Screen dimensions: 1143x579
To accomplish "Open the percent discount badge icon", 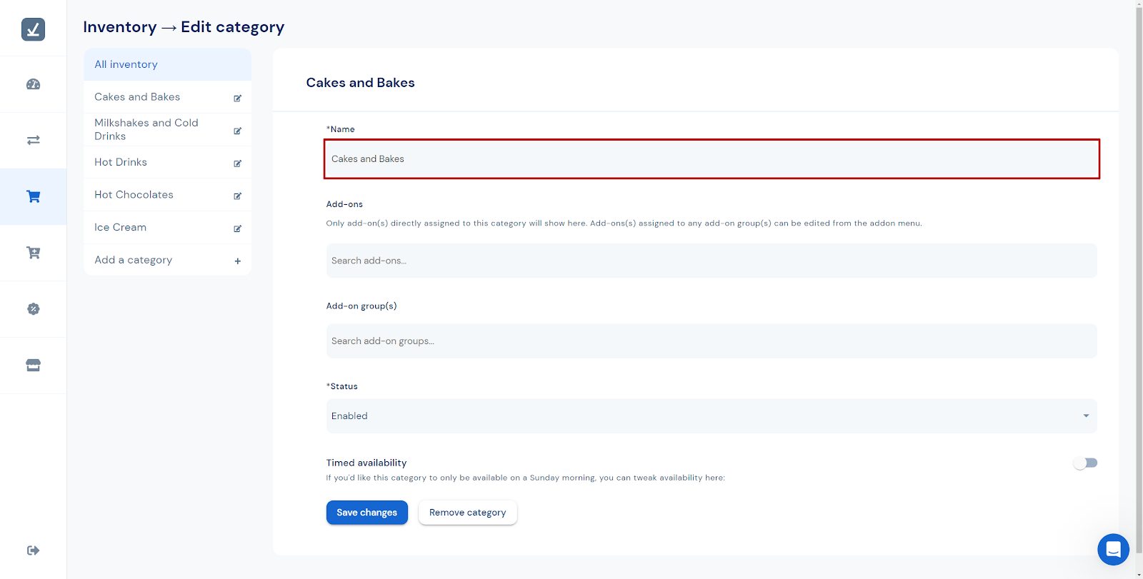I will pos(33,309).
